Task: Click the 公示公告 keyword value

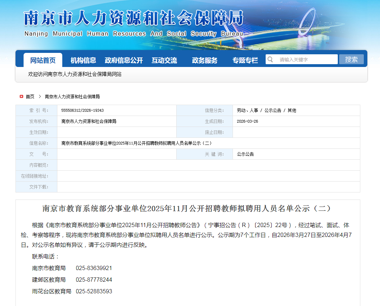Action: 245,154
